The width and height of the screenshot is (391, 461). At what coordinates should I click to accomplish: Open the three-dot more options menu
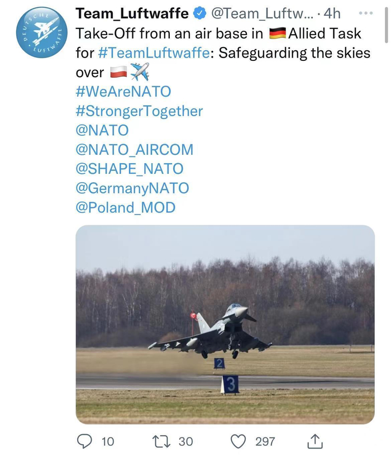point(366,13)
